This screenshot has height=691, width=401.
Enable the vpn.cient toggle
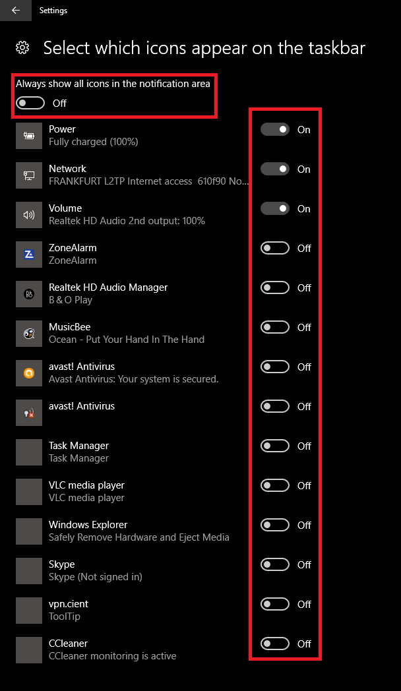pyautogui.click(x=275, y=604)
